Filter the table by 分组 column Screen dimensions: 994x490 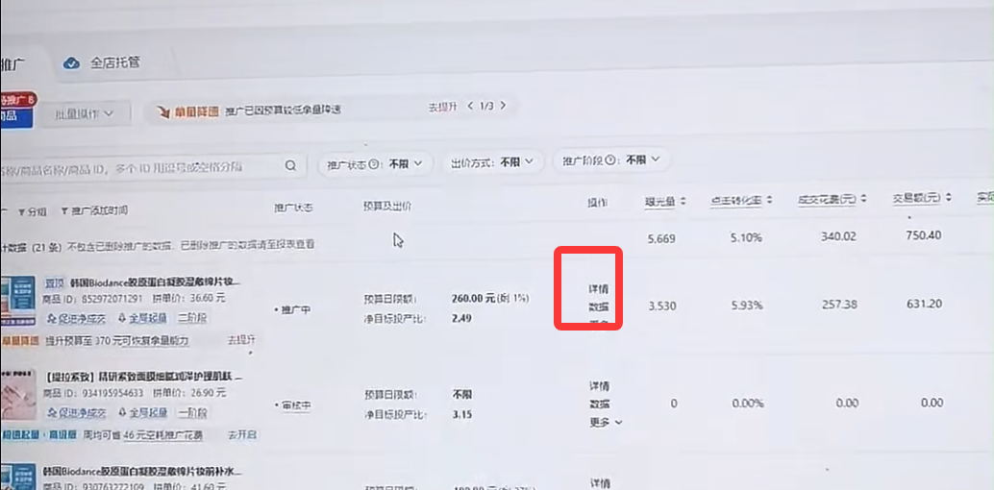coord(32,211)
